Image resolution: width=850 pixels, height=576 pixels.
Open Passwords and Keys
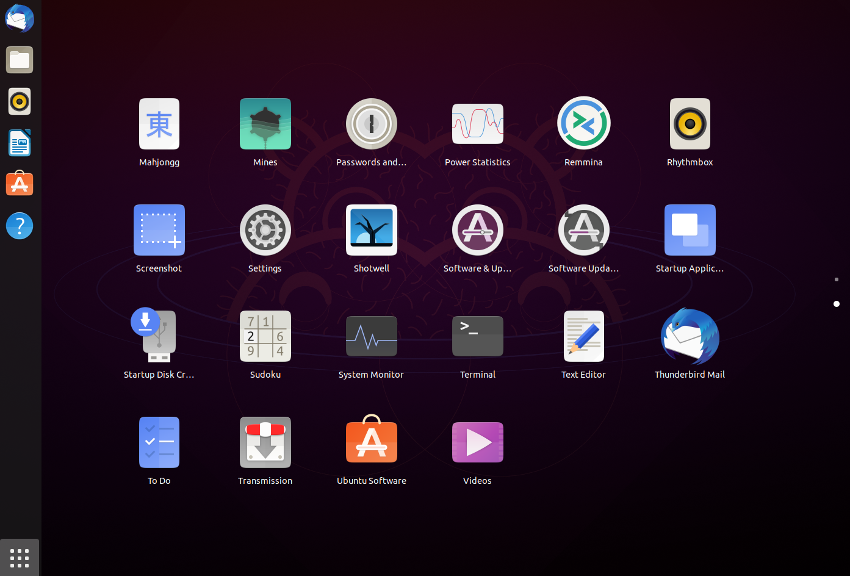pyautogui.click(x=372, y=124)
